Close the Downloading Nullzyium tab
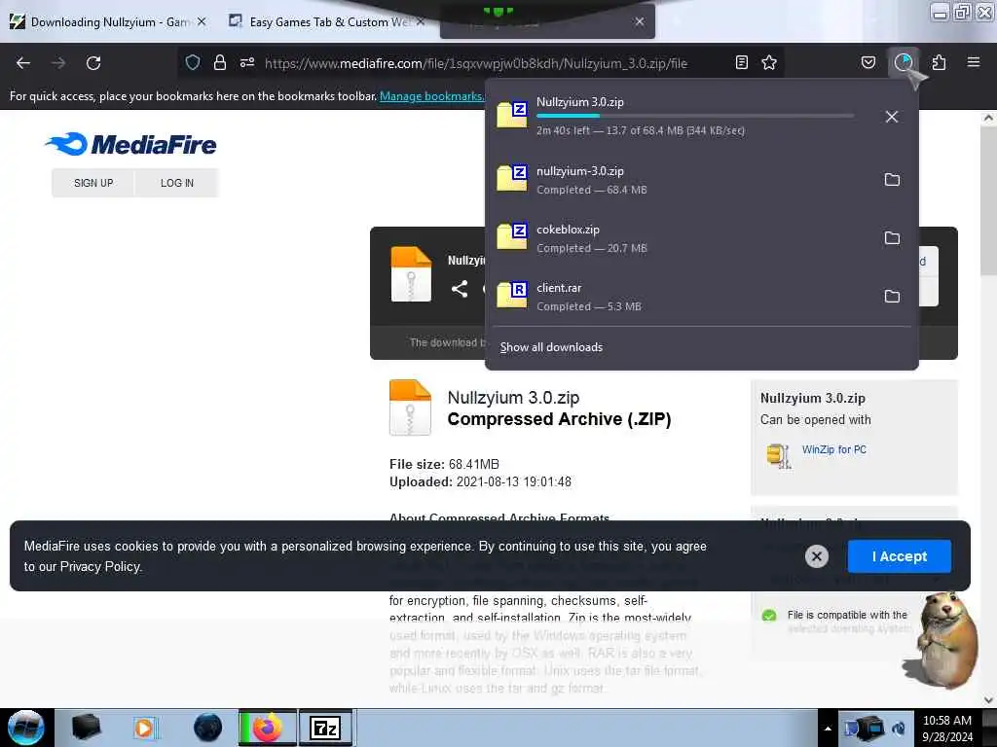The image size is (997, 747). point(202,21)
